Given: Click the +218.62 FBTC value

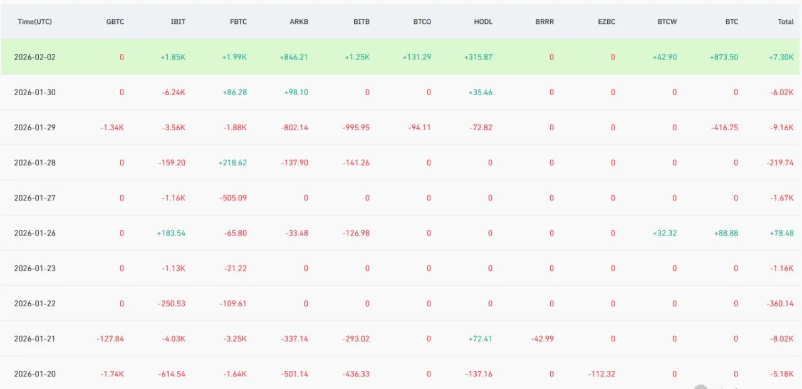Looking at the screenshot, I should [x=232, y=163].
